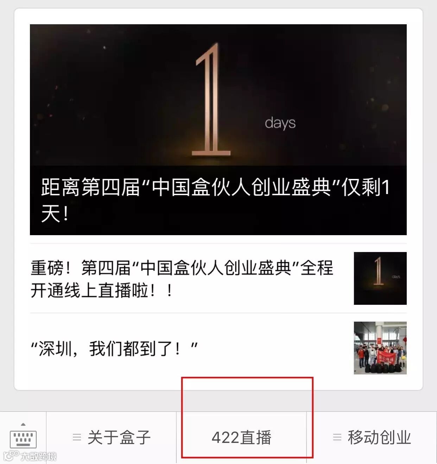Open the 1 days countdown banner image
The image size is (437, 464).
(218, 95)
